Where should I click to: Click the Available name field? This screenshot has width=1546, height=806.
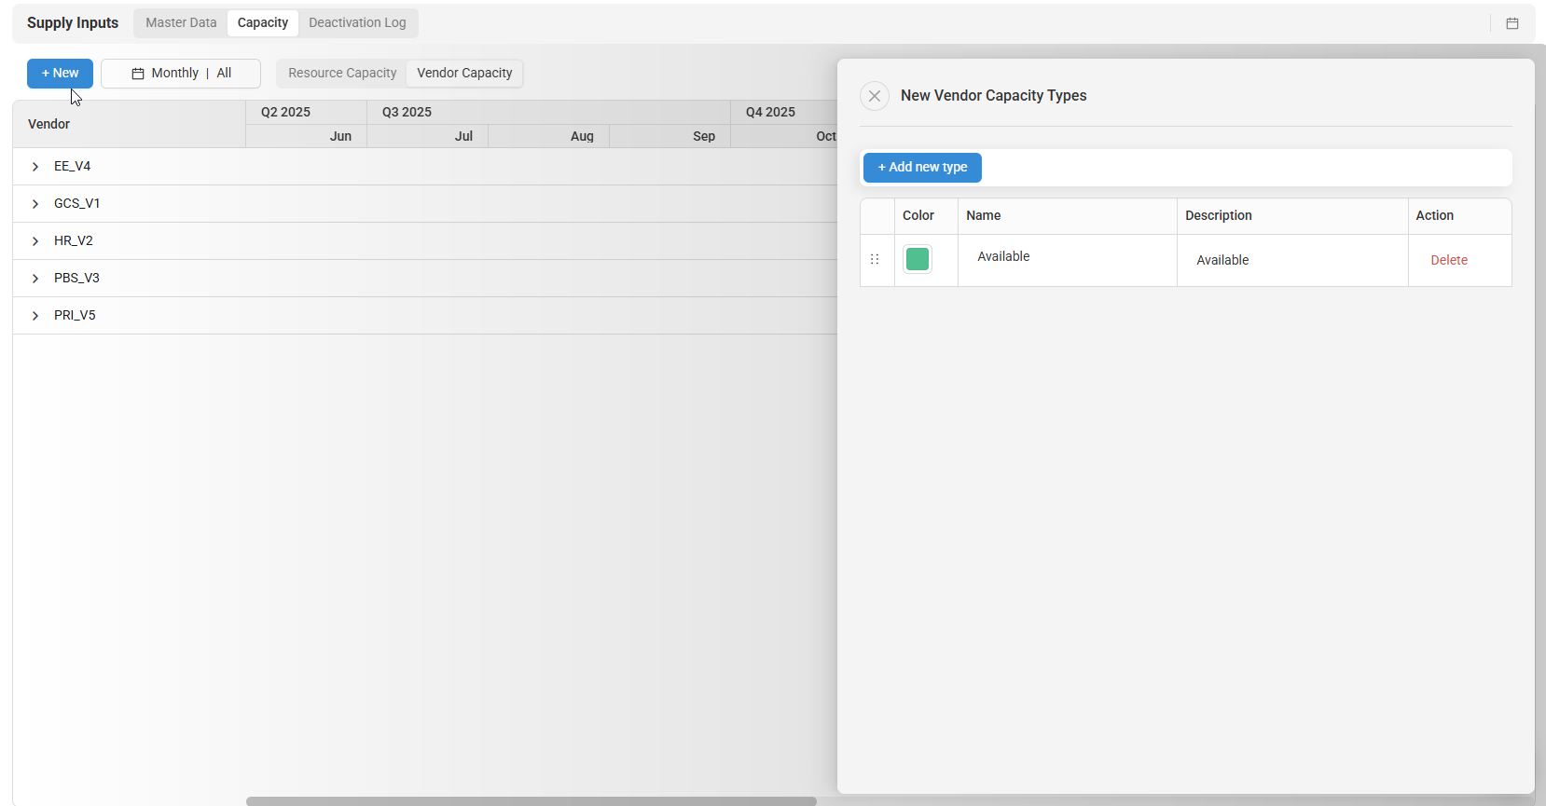(1065, 257)
